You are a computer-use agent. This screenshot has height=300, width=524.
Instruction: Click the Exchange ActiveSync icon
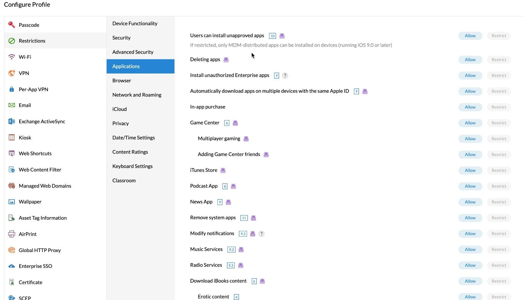(x=12, y=121)
